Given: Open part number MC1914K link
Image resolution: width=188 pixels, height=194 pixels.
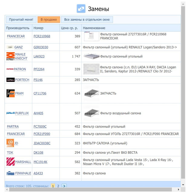Looking at the screenshot, I should click(x=41, y=162).
